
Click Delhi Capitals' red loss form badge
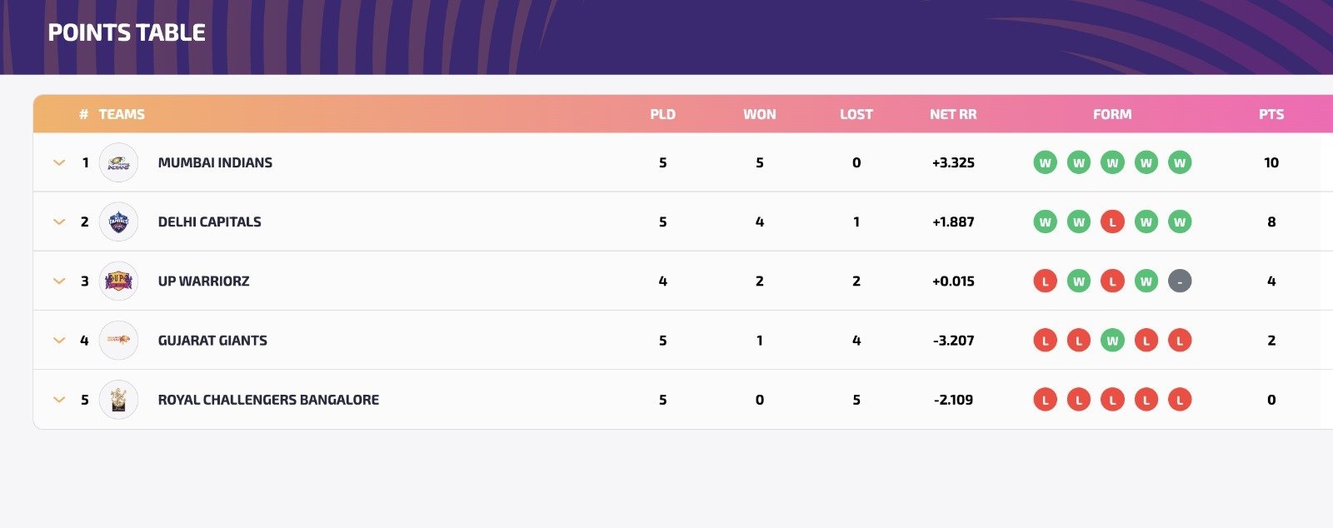pos(1112,222)
